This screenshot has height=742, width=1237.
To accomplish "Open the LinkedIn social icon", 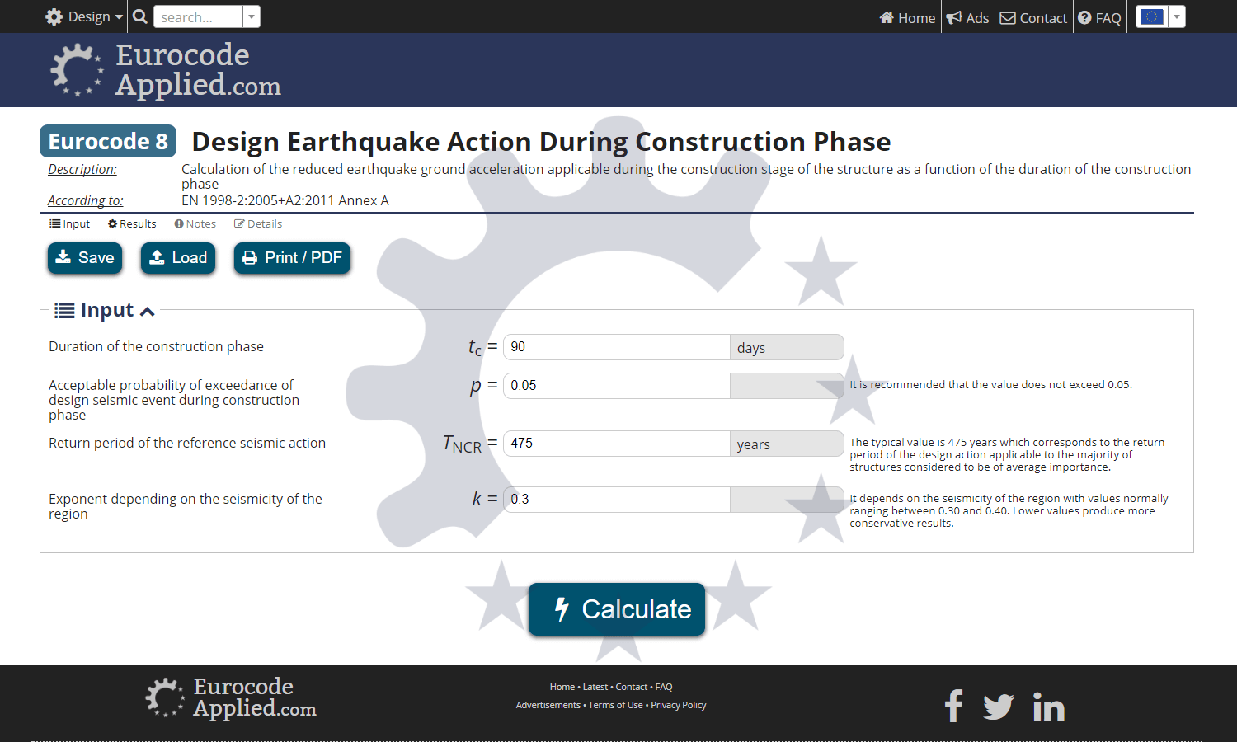I will coord(1048,706).
